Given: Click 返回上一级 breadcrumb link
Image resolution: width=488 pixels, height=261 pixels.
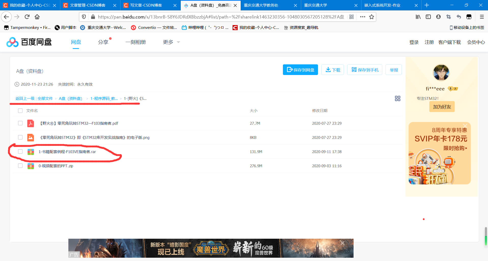Looking at the screenshot, I should [x=25, y=98].
